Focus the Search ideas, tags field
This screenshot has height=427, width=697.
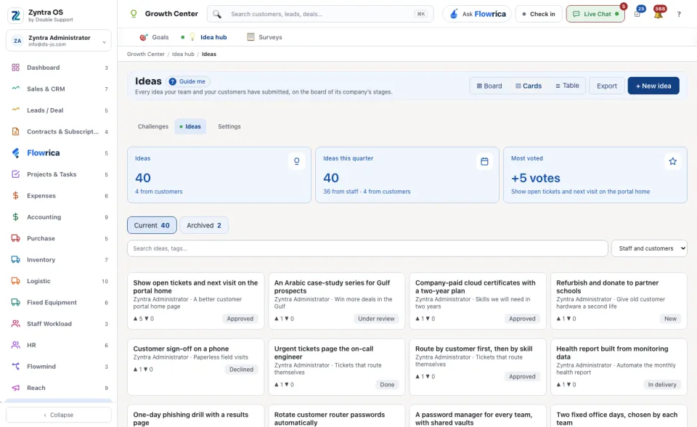(367, 248)
